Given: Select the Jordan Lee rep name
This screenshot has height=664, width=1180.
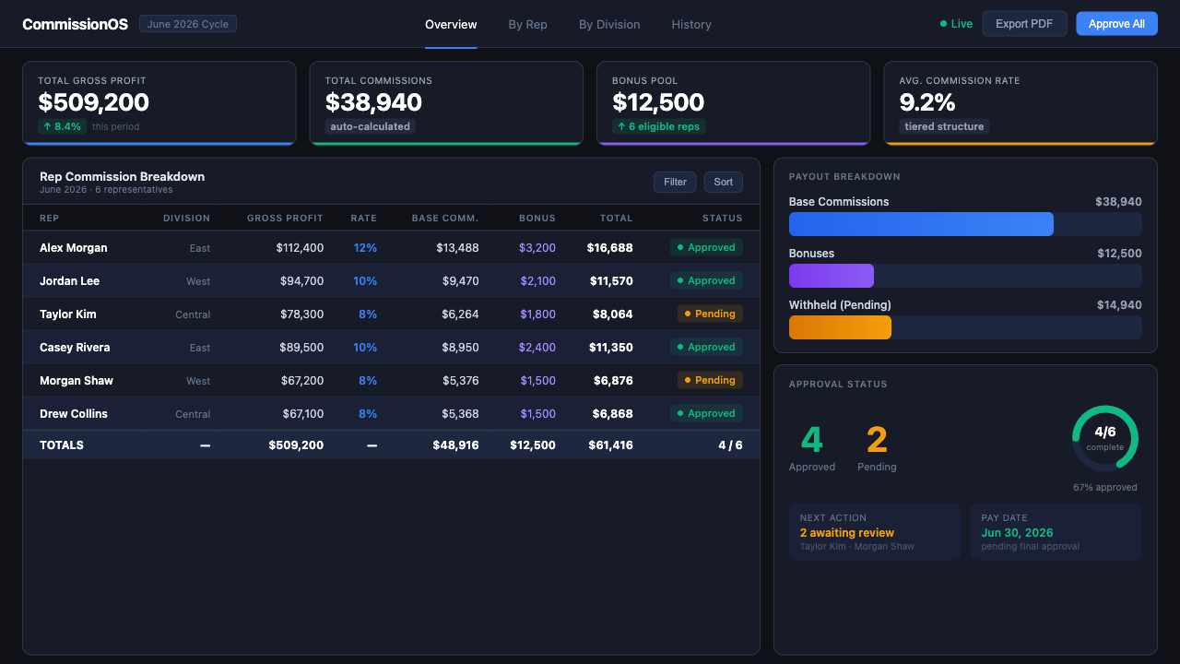Looking at the screenshot, I should coord(69,280).
